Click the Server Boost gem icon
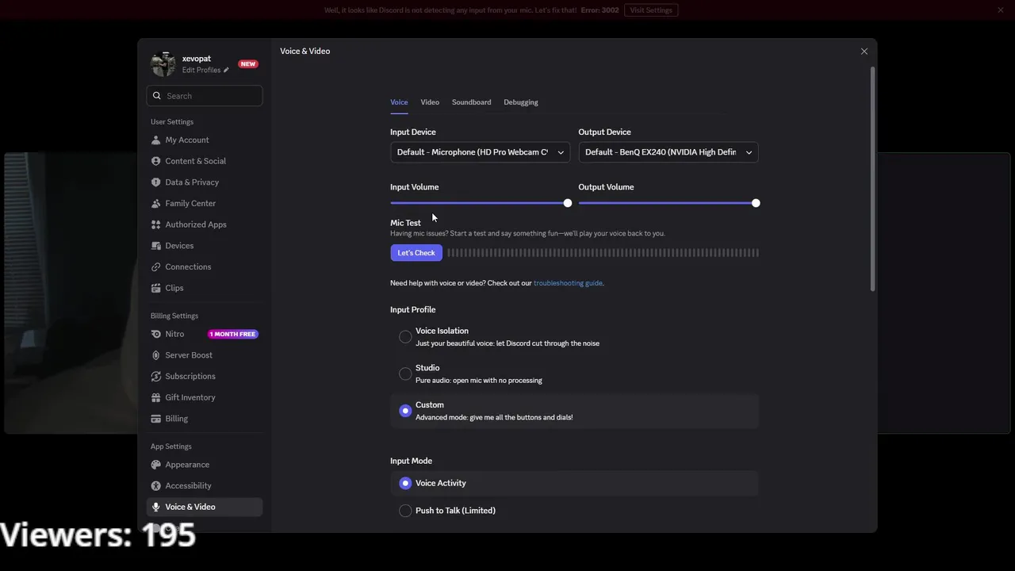1015x571 pixels. [156, 355]
